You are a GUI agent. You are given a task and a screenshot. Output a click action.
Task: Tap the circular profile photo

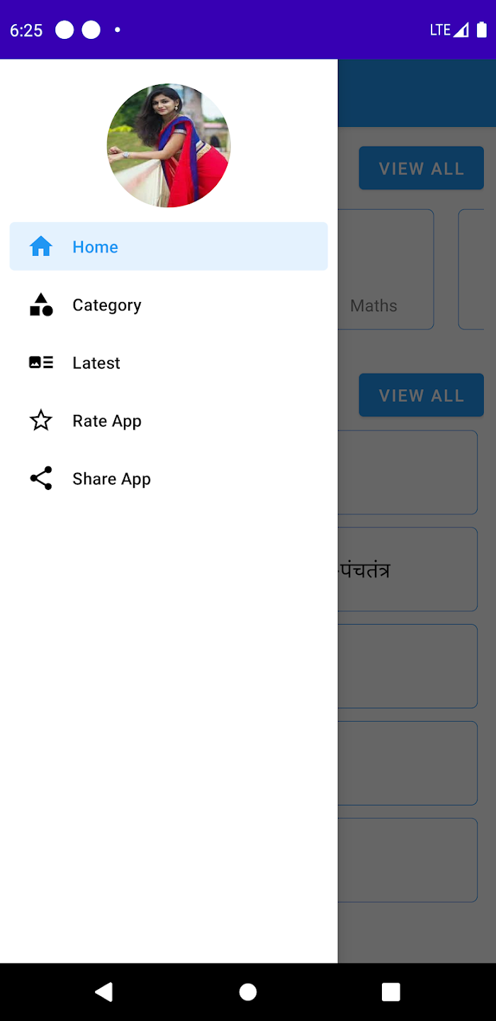pos(169,145)
